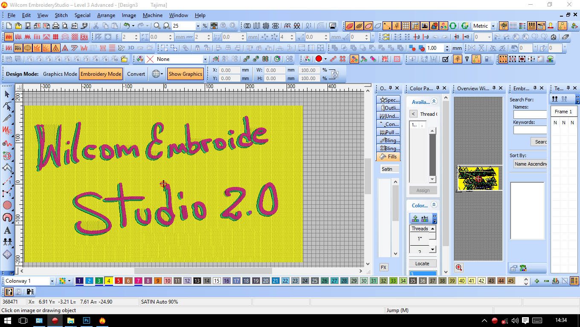Select the Zoom magnifier tool
This screenshot has width=580, height=327.
[x=157, y=26]
